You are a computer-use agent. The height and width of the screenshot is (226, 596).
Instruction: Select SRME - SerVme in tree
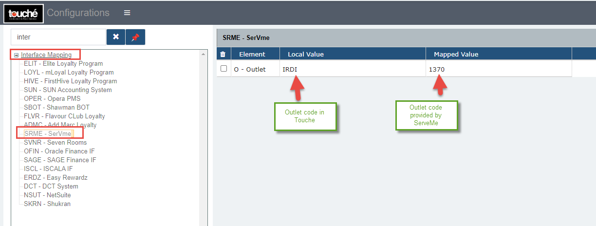(x=48, y=133)
